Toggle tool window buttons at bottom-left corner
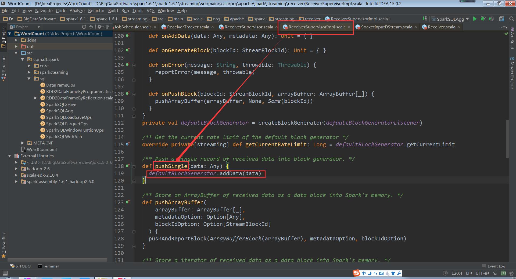The width and height of the screenshot is (516, 279). (x=5, y=273)
